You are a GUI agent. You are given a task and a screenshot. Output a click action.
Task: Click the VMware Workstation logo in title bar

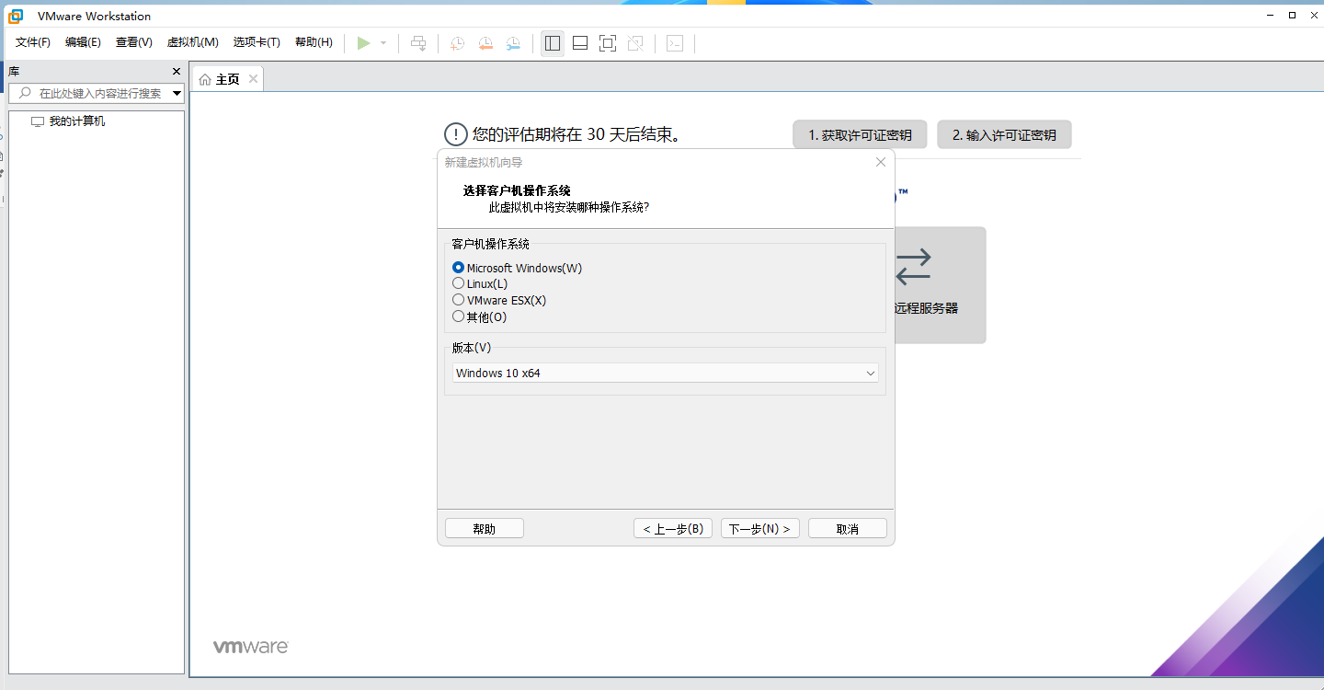tap(16, 16)
